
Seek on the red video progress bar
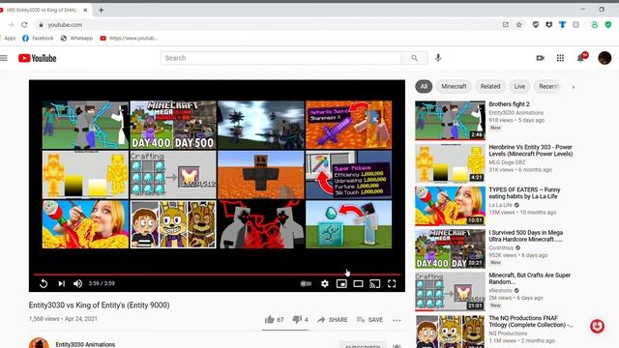pyautogui.click(x=217, y=274)
